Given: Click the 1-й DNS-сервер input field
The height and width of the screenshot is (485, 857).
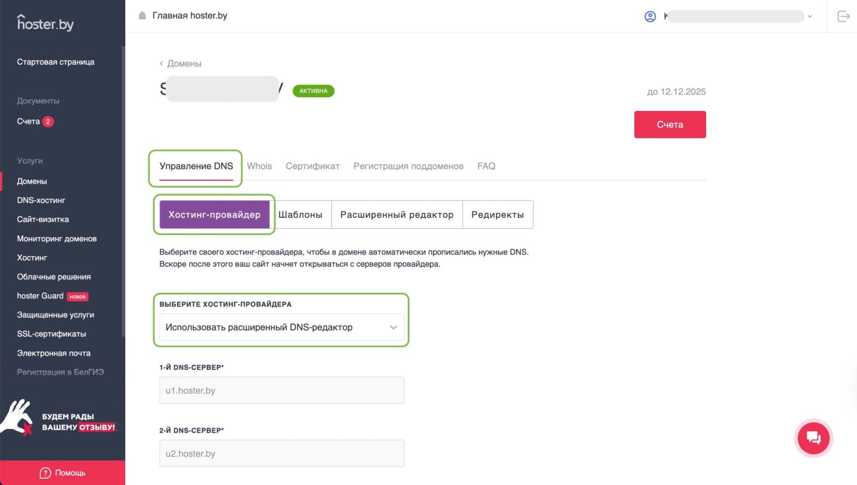Looking at the screenshot, I should (x=281, y=390).
